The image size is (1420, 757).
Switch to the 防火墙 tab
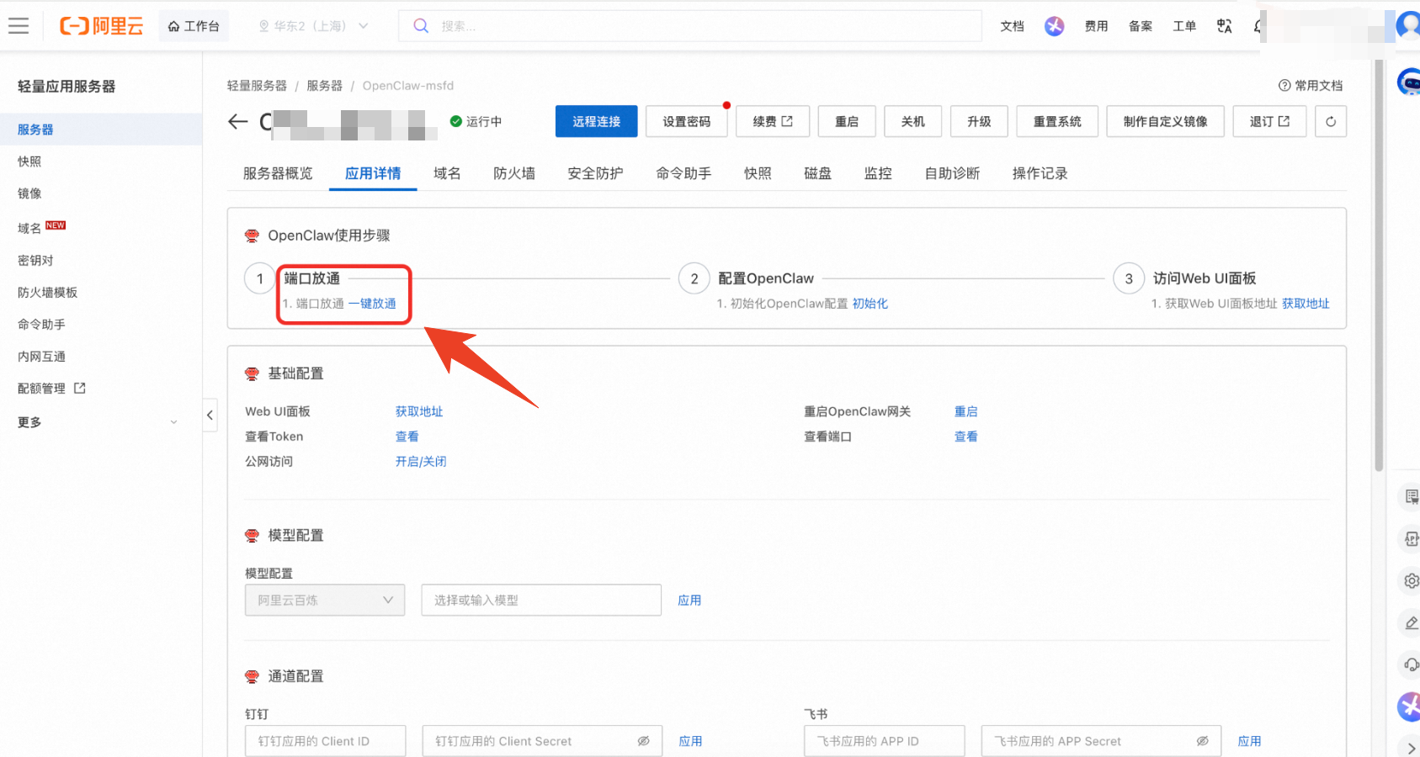pyautogui.click(x=514, y=173)
